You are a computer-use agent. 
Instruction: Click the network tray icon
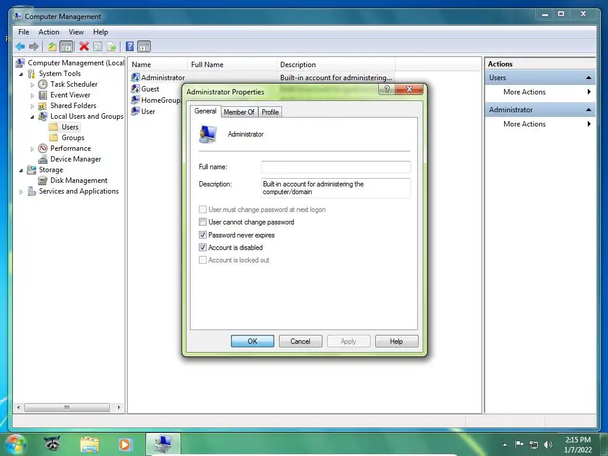(534, 445)
